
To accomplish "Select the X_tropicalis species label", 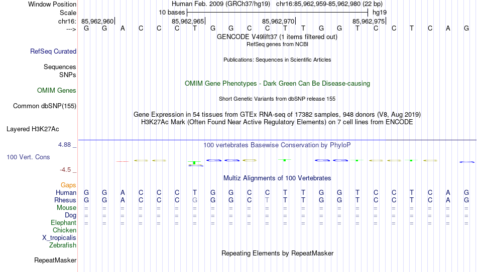I will pyautogui.click(x=59, y=238).
